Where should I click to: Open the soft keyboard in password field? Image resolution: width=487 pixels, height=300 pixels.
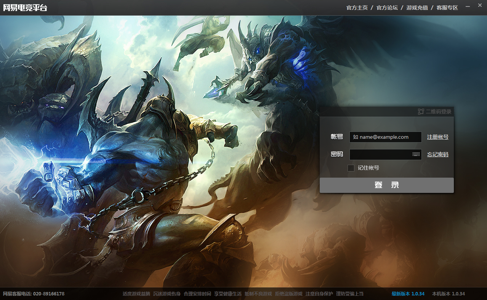(416, 154)
